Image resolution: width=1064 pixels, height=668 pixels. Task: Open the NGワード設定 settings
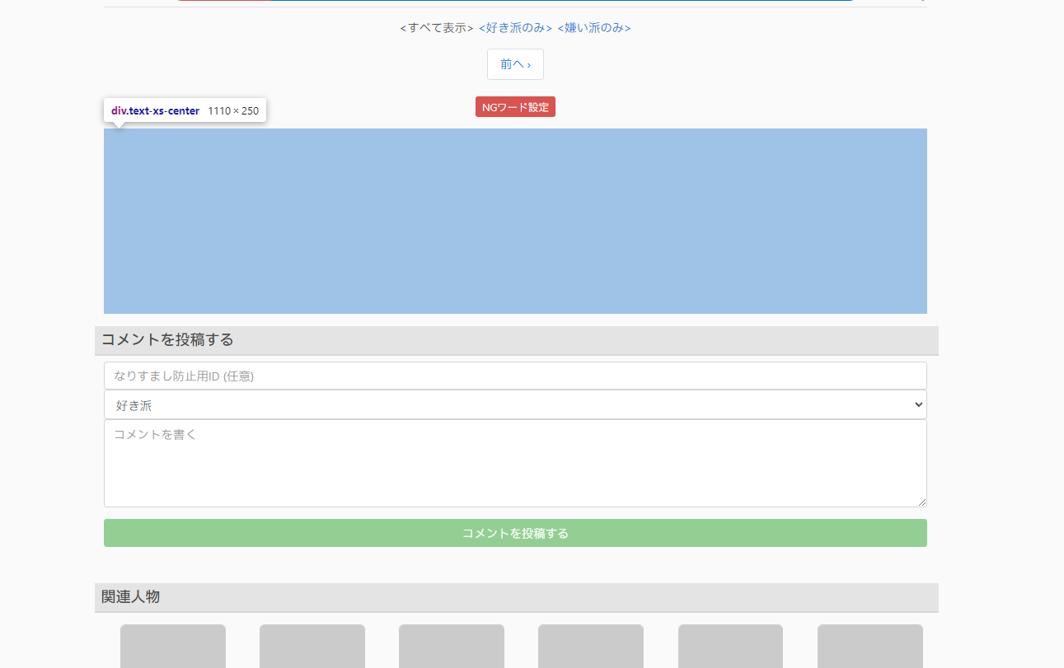[515, 106]
